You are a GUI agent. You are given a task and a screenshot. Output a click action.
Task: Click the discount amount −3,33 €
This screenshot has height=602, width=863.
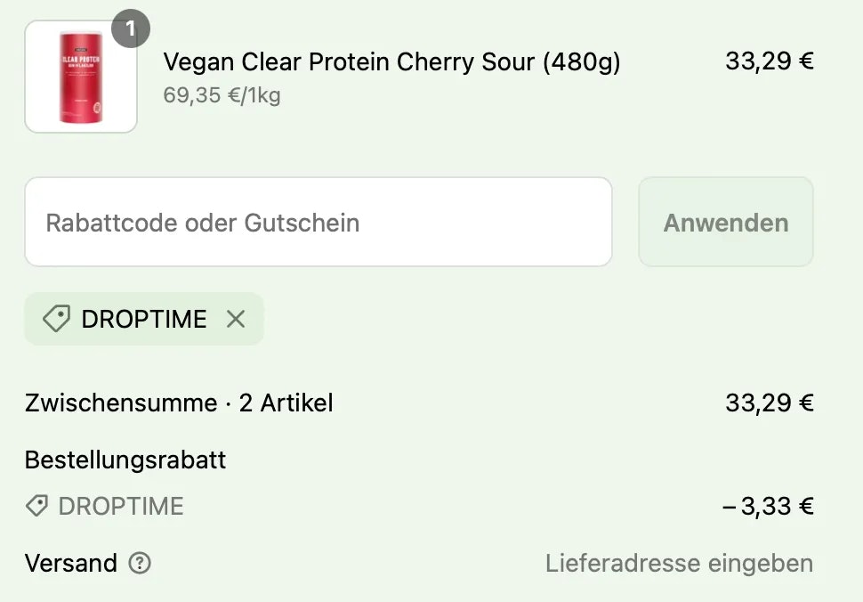pos(768,506)
